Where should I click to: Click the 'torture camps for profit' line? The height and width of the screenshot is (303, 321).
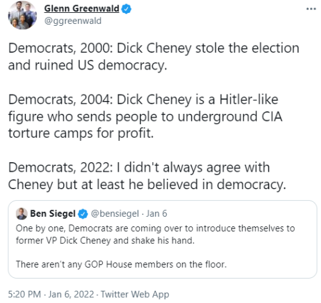tap(81, 133)
